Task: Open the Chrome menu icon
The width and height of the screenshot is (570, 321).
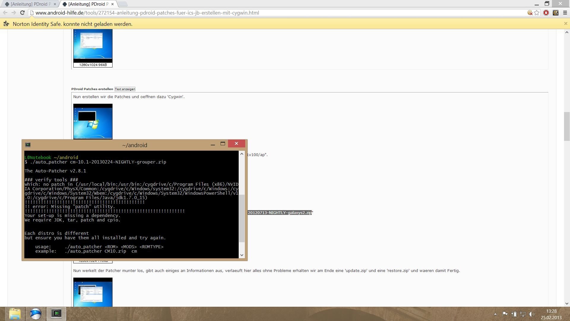Action: pos(565,13)
